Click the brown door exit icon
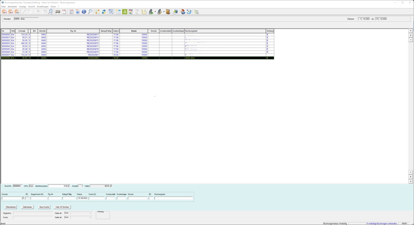414x225 pixels. (x=168, y=12)
